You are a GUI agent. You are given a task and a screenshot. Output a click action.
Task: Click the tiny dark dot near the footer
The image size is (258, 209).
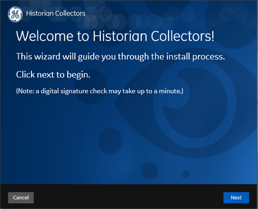[185, 174]
